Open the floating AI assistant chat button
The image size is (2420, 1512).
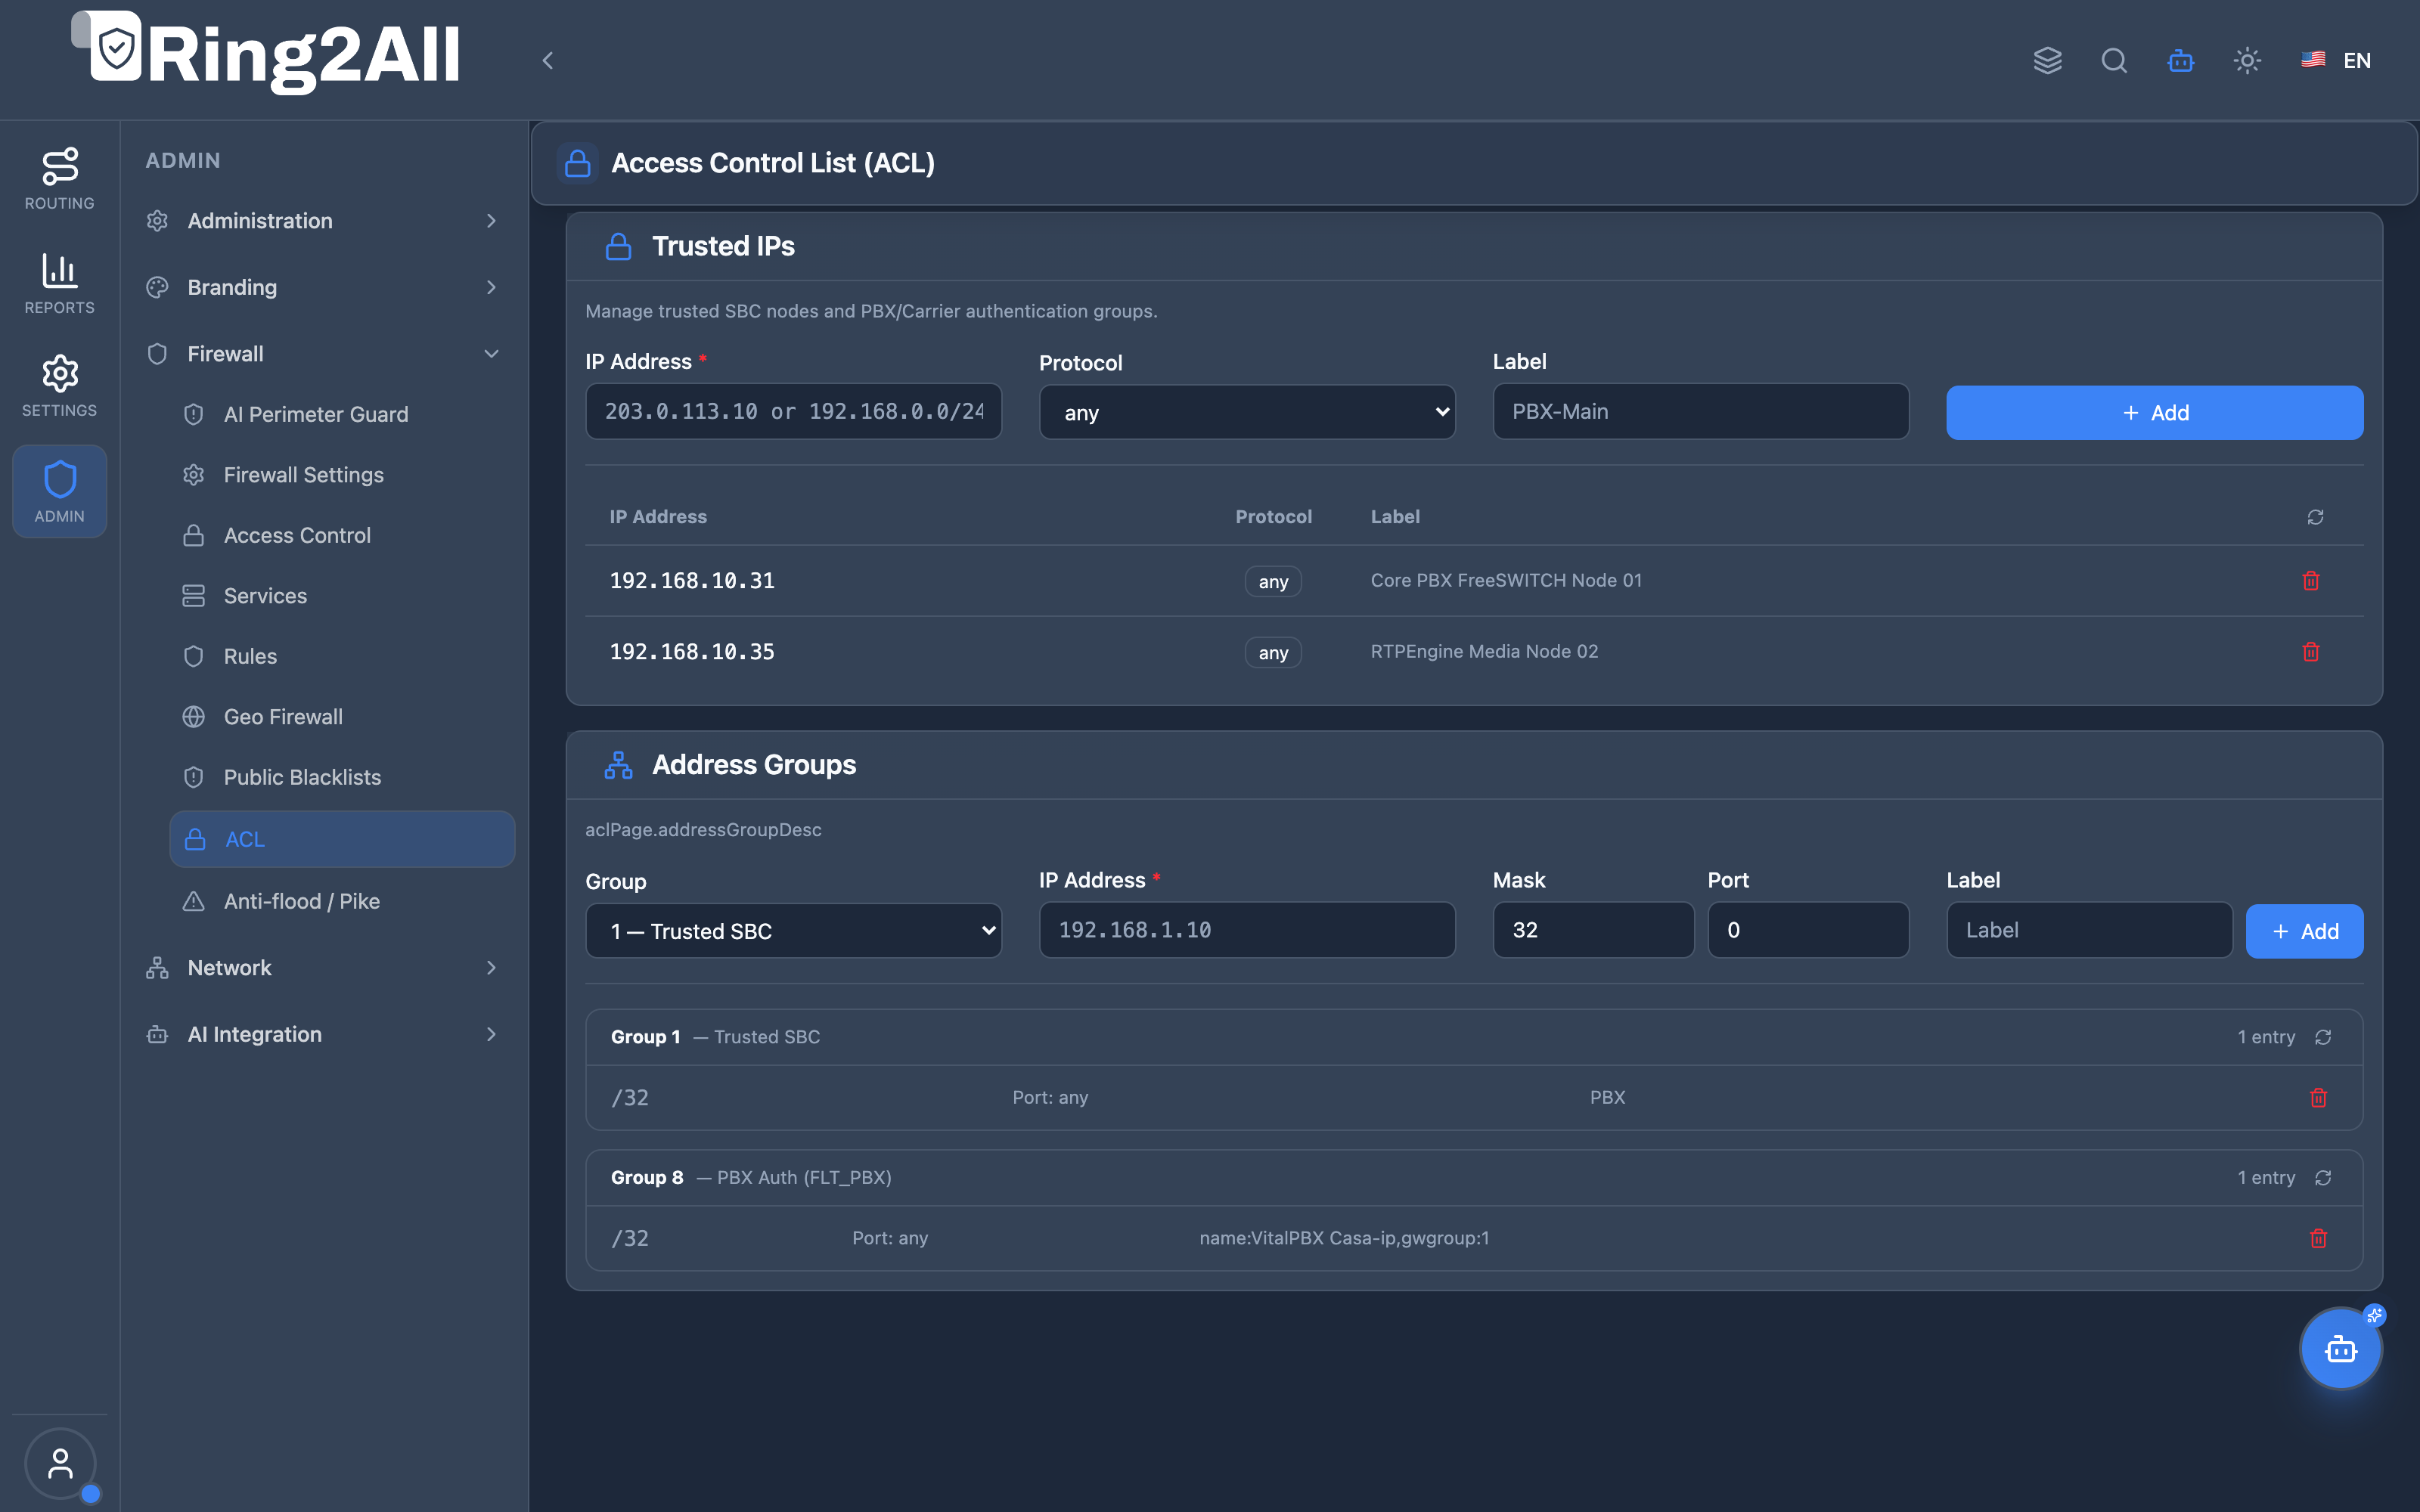2341,1349
